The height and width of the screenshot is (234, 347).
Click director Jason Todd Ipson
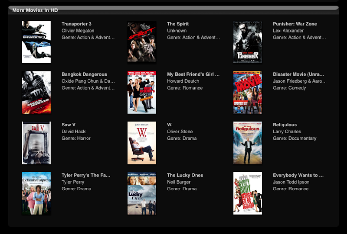click(x=291, y=182)
